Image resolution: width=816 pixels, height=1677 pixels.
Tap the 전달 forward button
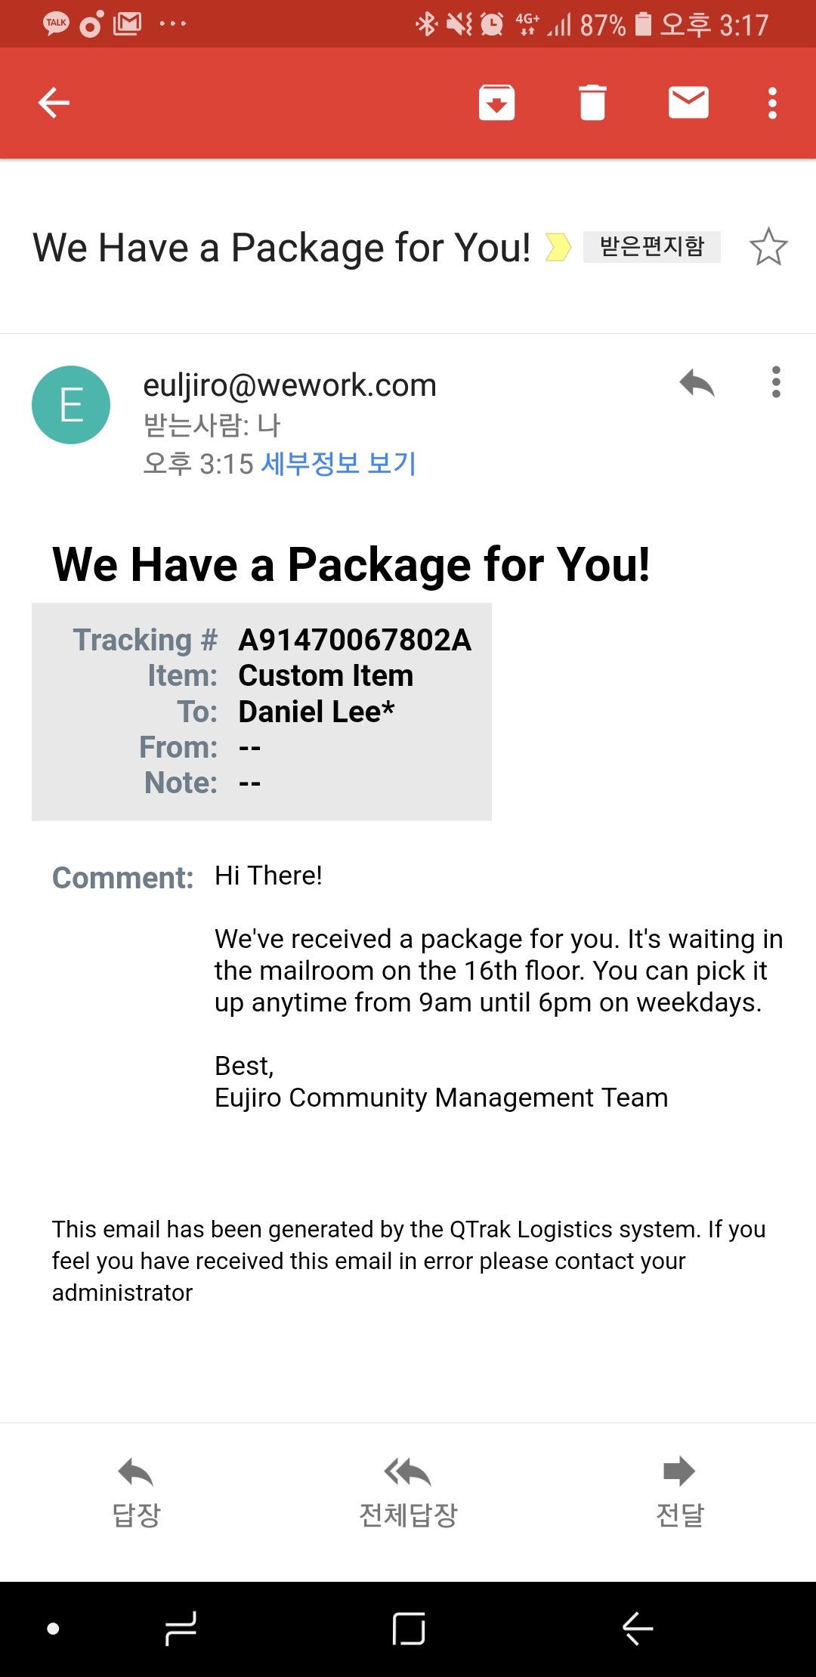tap(679, 1492)
